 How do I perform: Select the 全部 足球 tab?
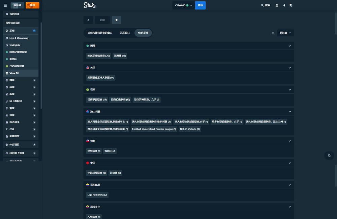coord(143,33)
